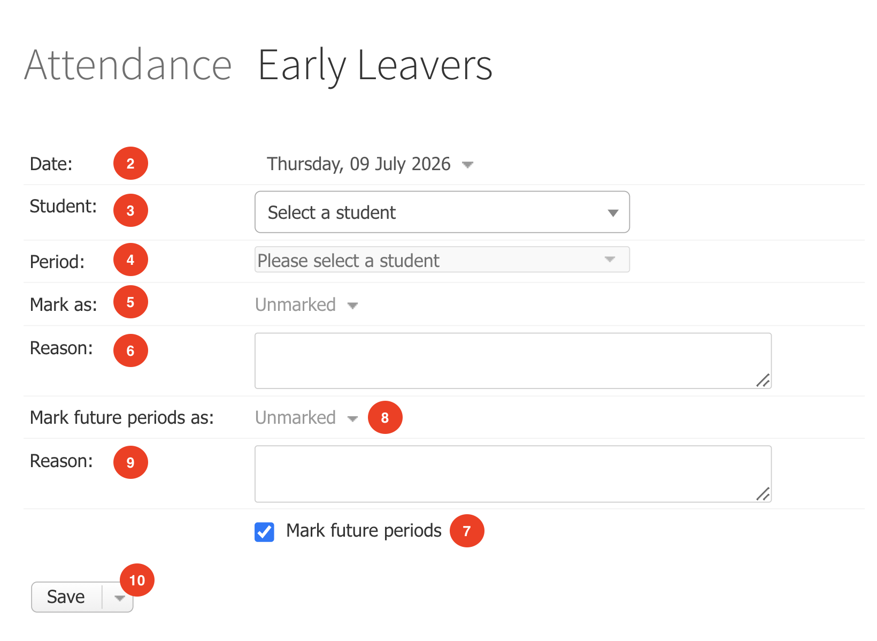Click red badge number 9 beside second Reason
The height and width of the screenshot is (641, 877).
coord(130,462)
